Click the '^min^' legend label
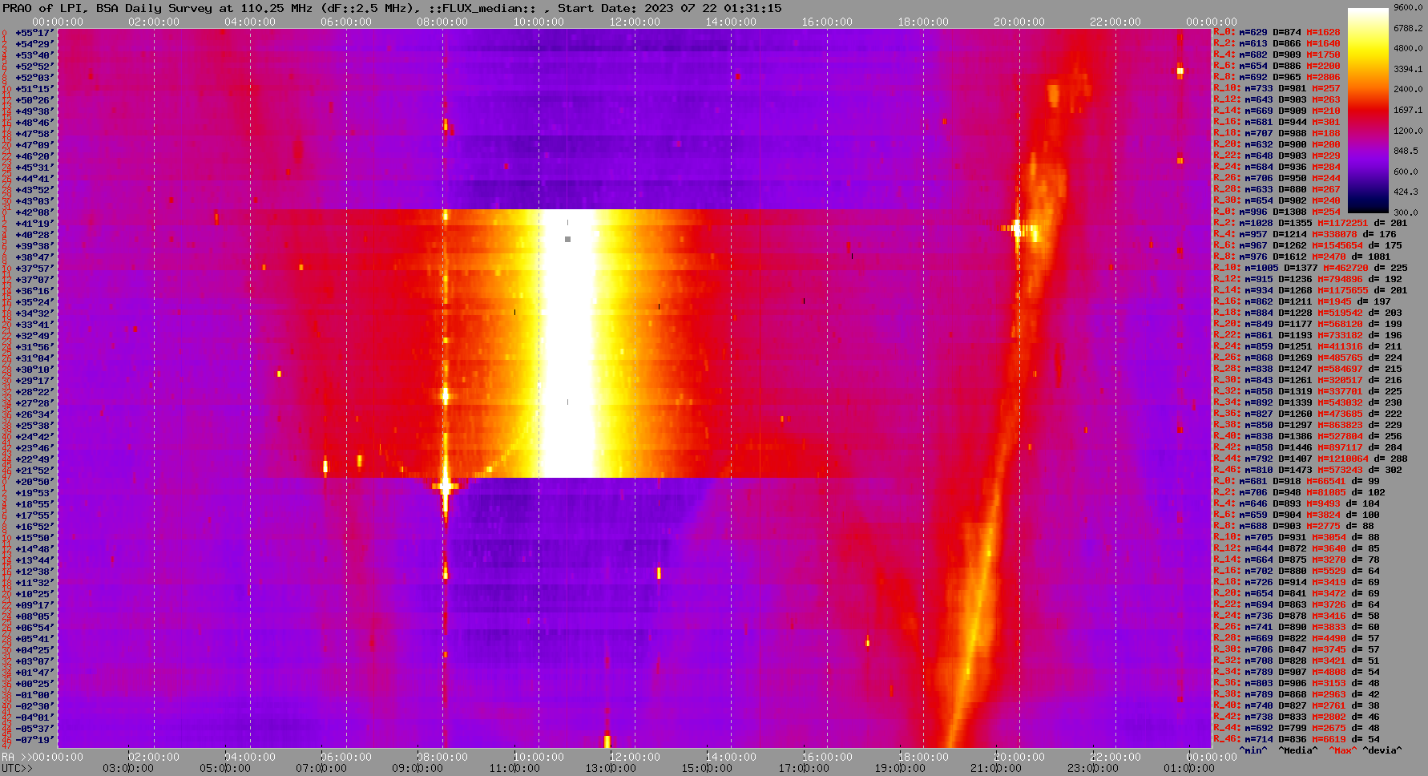1428x776 pixels. (x=1253, y=751)
